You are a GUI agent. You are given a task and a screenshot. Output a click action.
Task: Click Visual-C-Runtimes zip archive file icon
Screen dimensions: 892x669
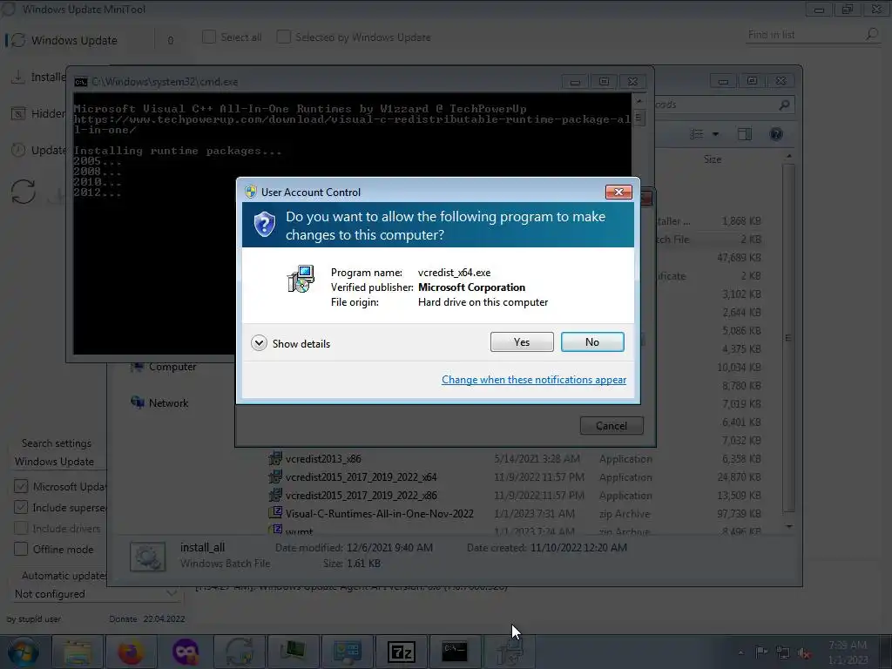coord(275,513)
